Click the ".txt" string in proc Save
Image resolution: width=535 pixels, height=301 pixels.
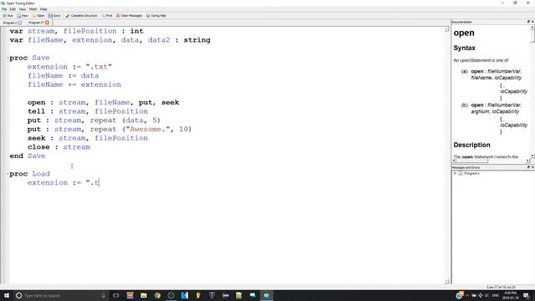tap(99, 67)
